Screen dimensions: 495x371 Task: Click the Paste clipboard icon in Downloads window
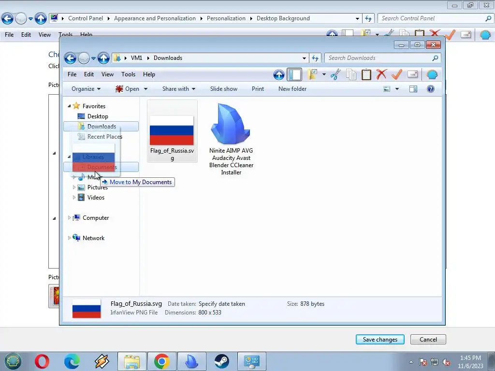coord(366,75)
